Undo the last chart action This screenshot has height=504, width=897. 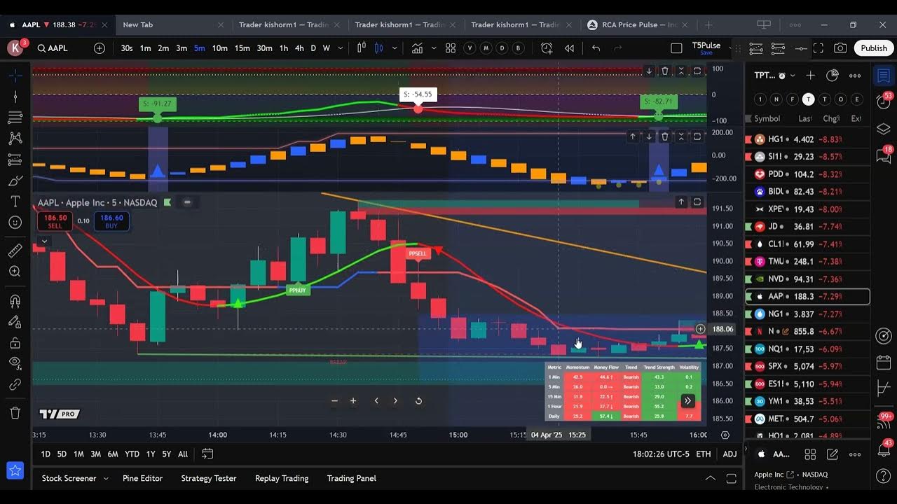point(596,48)
